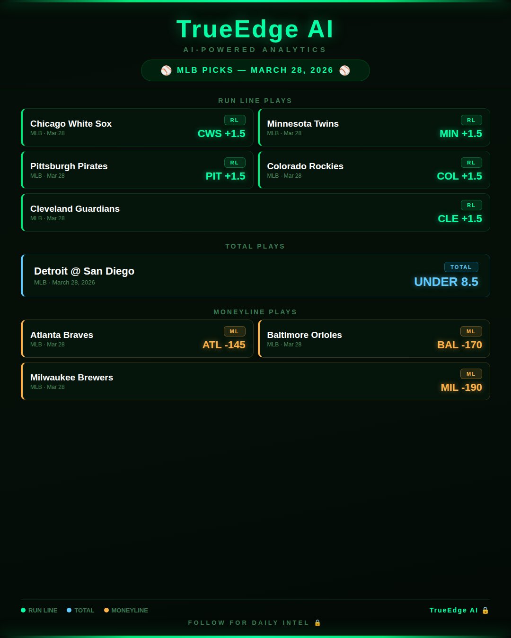
Task: Click MLB · Mar 28 under Minnesota Twins
Action: click(284, 133)
